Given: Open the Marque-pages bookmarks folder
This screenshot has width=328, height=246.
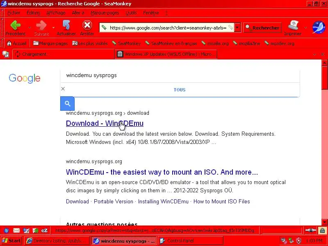Looking at the screenshot, I should [x=50, y=43].
